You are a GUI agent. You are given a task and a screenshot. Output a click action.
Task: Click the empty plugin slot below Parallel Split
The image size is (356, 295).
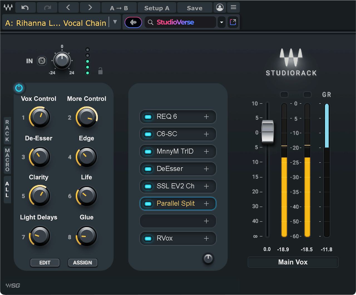tap(178, 221)
